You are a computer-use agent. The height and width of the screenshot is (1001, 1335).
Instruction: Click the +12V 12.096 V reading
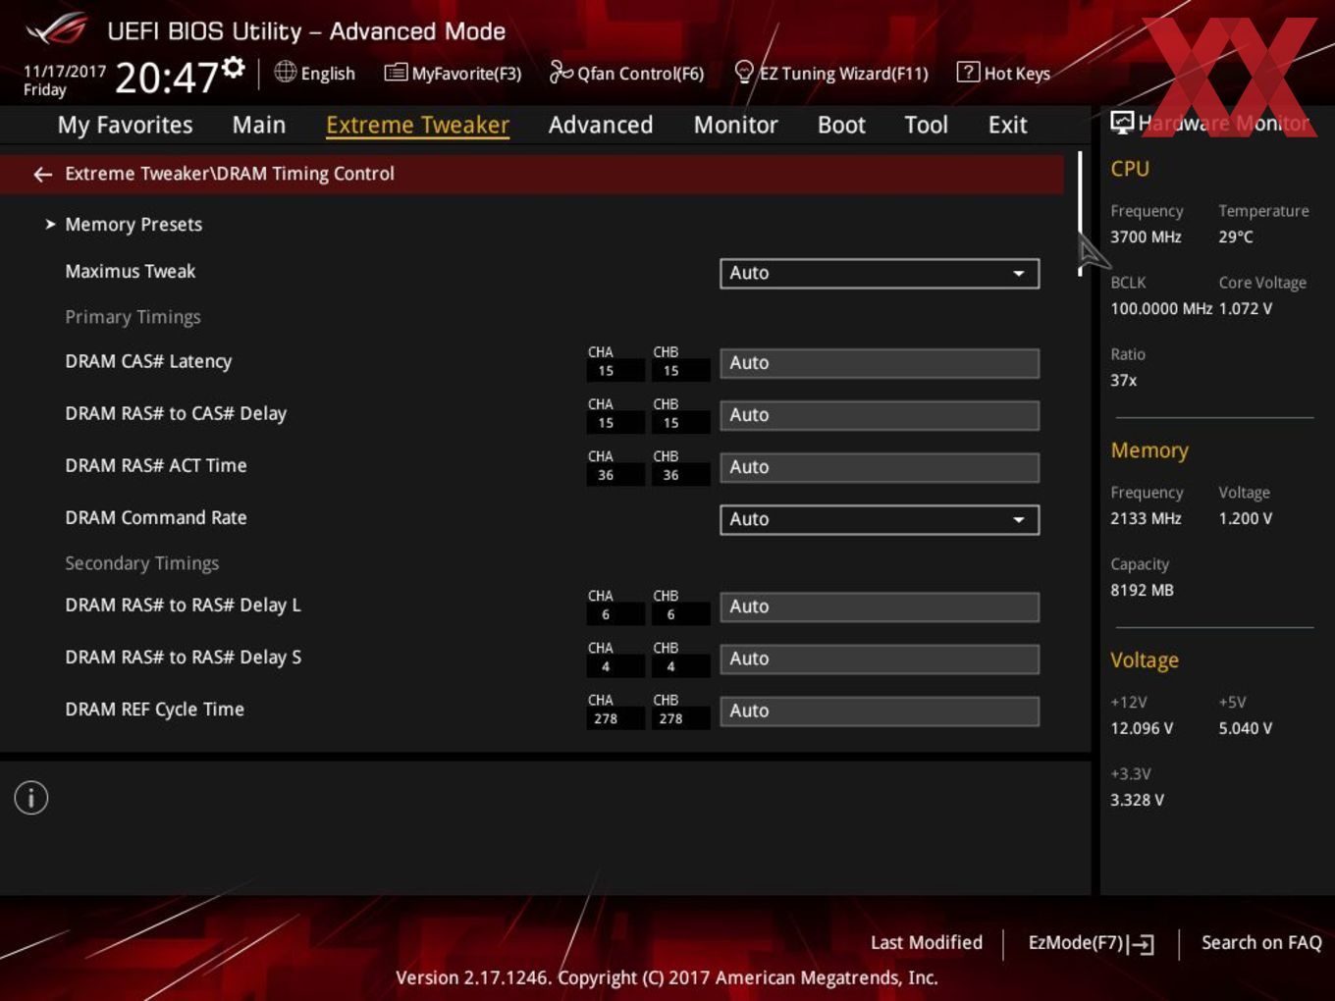1142,728
